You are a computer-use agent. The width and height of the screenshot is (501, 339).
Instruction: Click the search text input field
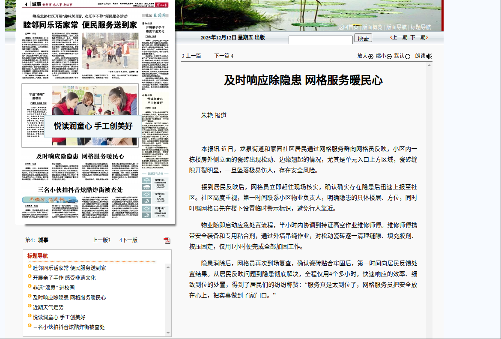(x=320, y=39)
